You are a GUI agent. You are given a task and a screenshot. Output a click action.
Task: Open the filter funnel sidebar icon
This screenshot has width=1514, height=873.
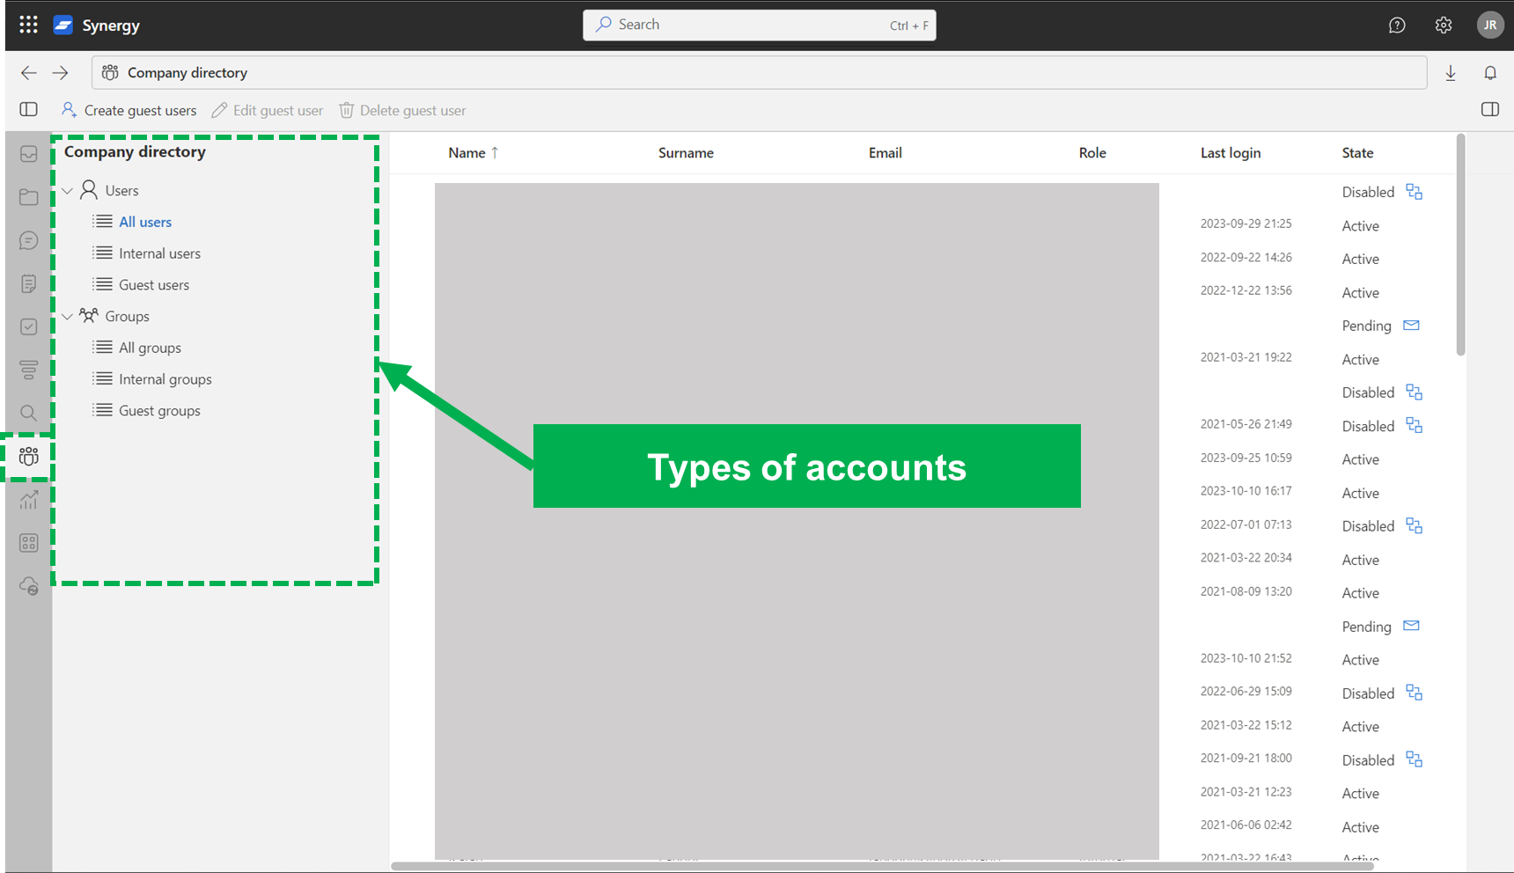click(28, 370)
